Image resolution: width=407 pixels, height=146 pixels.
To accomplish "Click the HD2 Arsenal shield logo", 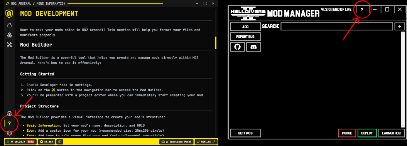I will point(9,14).
